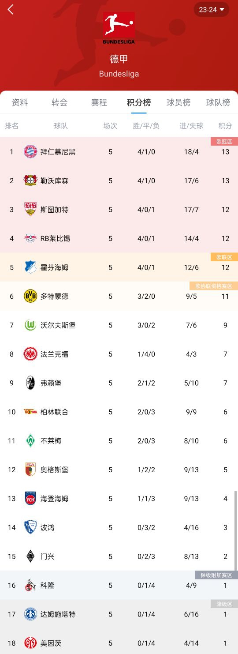
Task: Select the 科隆 team name
Action: click(47, 586)
